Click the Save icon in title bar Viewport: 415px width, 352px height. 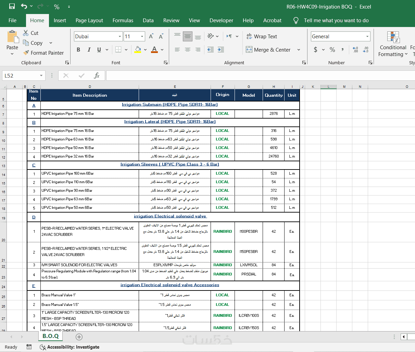[x=12, y=6]
